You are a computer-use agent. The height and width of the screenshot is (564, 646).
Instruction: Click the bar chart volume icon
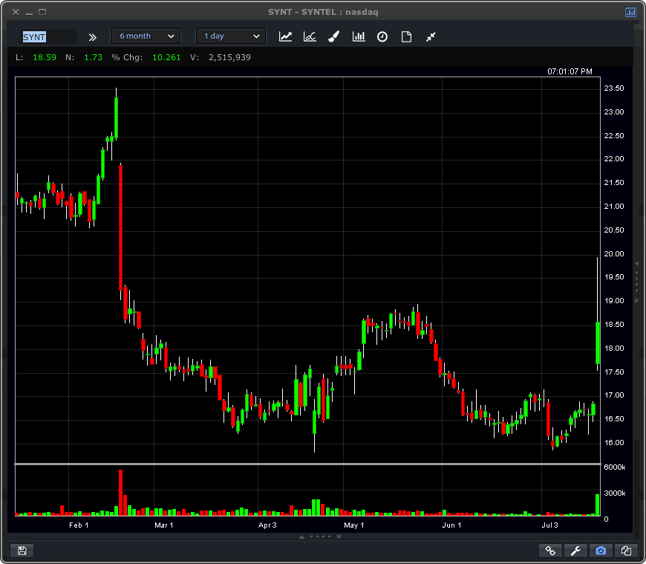(359, 36)
